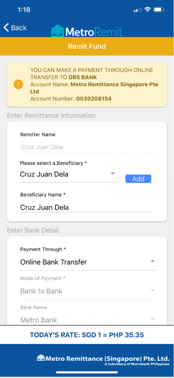Click the Remitter Name field
Image resolution: width=174 pixels, height=378 pixels.
pyautogui.click(x=87, y=147)
